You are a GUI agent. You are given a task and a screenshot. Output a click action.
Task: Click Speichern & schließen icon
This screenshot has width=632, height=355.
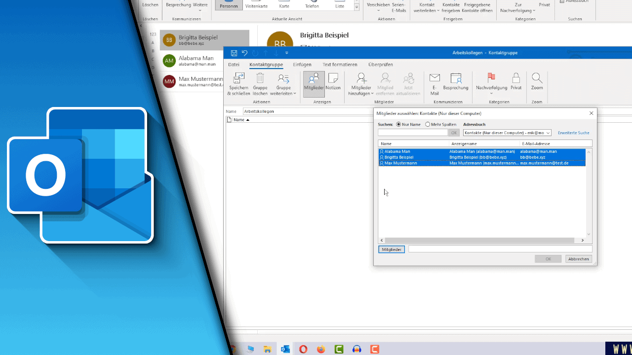(239, 84)
